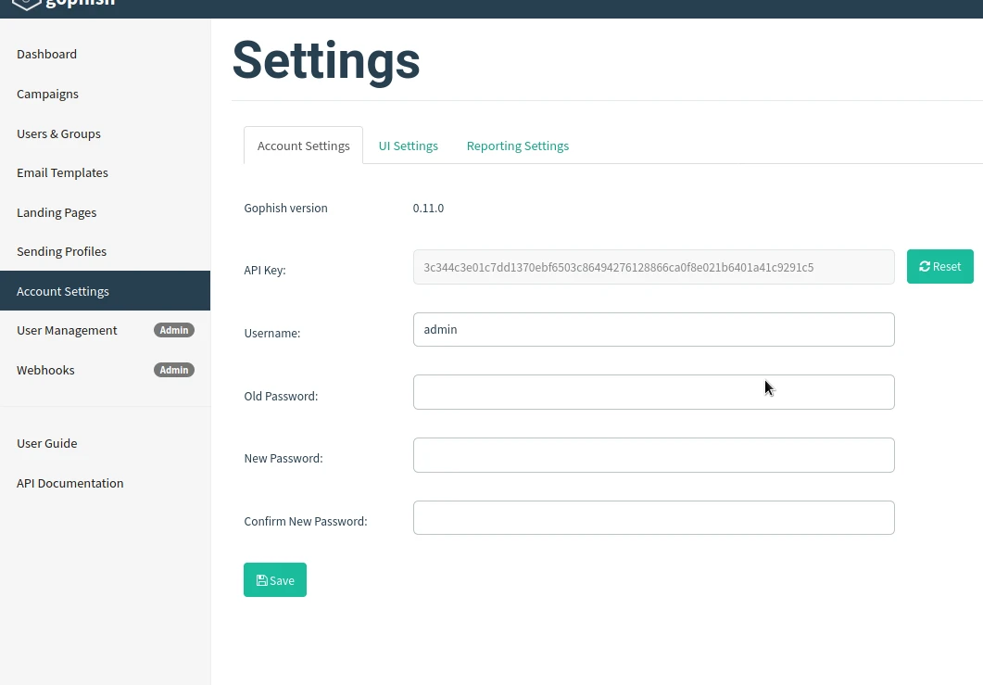Click the Gophish logo icon
The width and height of the screenshot is (983, 685).
tap(25, 5)
